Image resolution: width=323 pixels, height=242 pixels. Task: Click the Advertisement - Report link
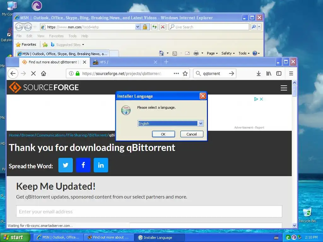coord(249,128)
